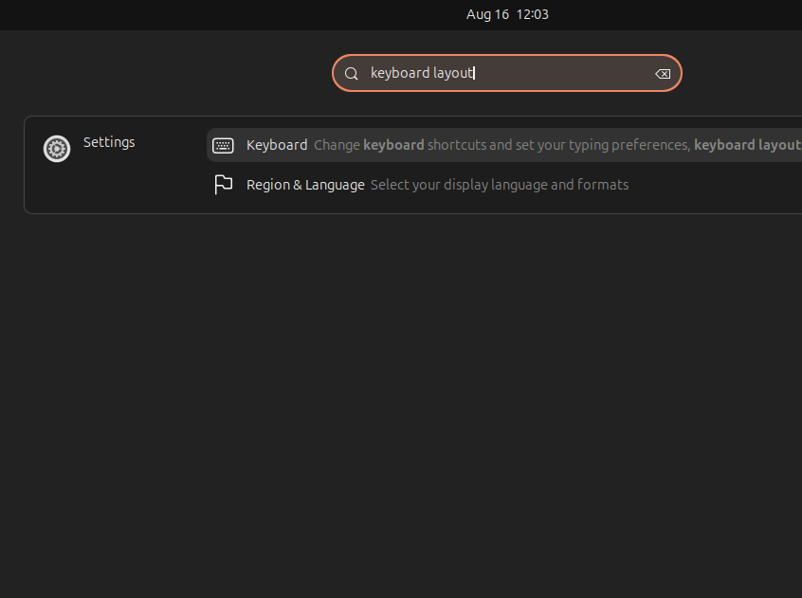This screenshot has height=598, width=802.
Task: Click the Keyboard result icon
Action: (223, 146)
